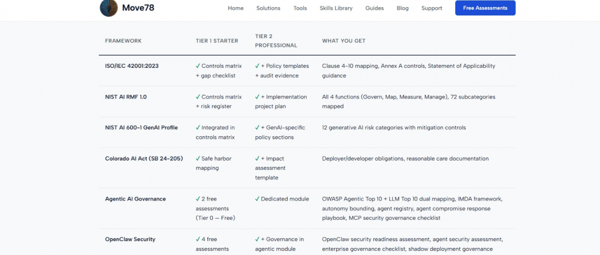Open the Tools nav item
600x255 pixels.
(300, 8)
